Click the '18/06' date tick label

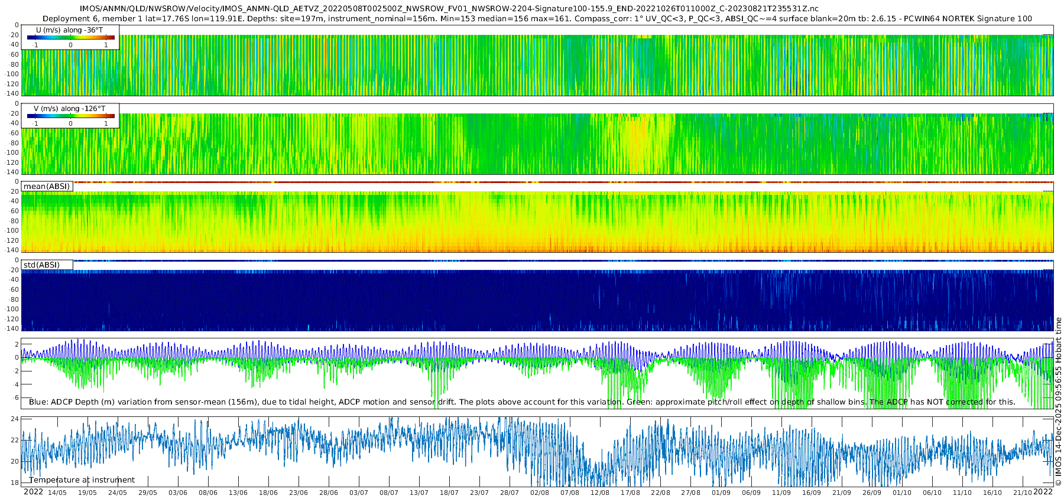tap(268, 493)
